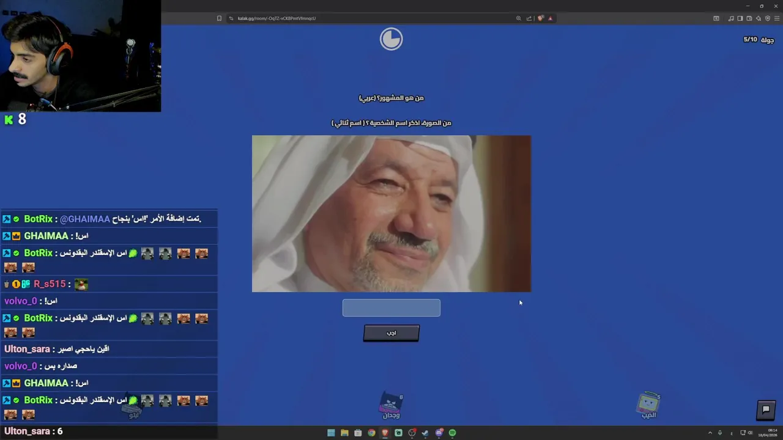Open Steam from the taskbar
This screenshot has width=783, height=440.
[x=425, y=433]
